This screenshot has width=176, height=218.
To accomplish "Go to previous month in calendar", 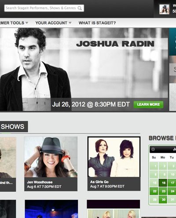I will [153, 149].
